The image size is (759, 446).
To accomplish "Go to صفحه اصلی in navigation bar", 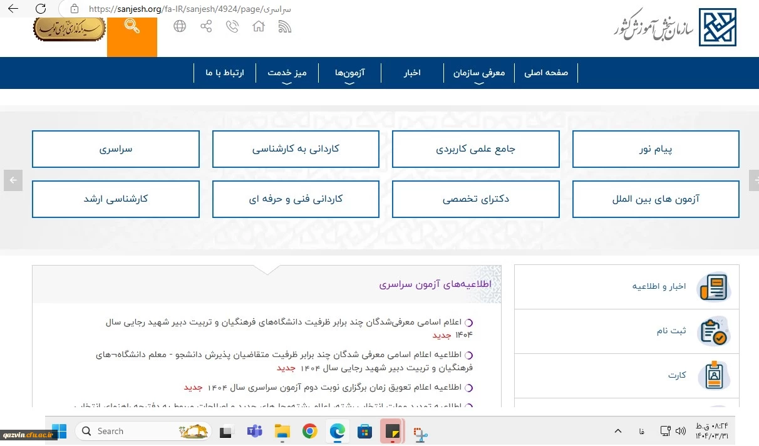I will click(546, 73).
